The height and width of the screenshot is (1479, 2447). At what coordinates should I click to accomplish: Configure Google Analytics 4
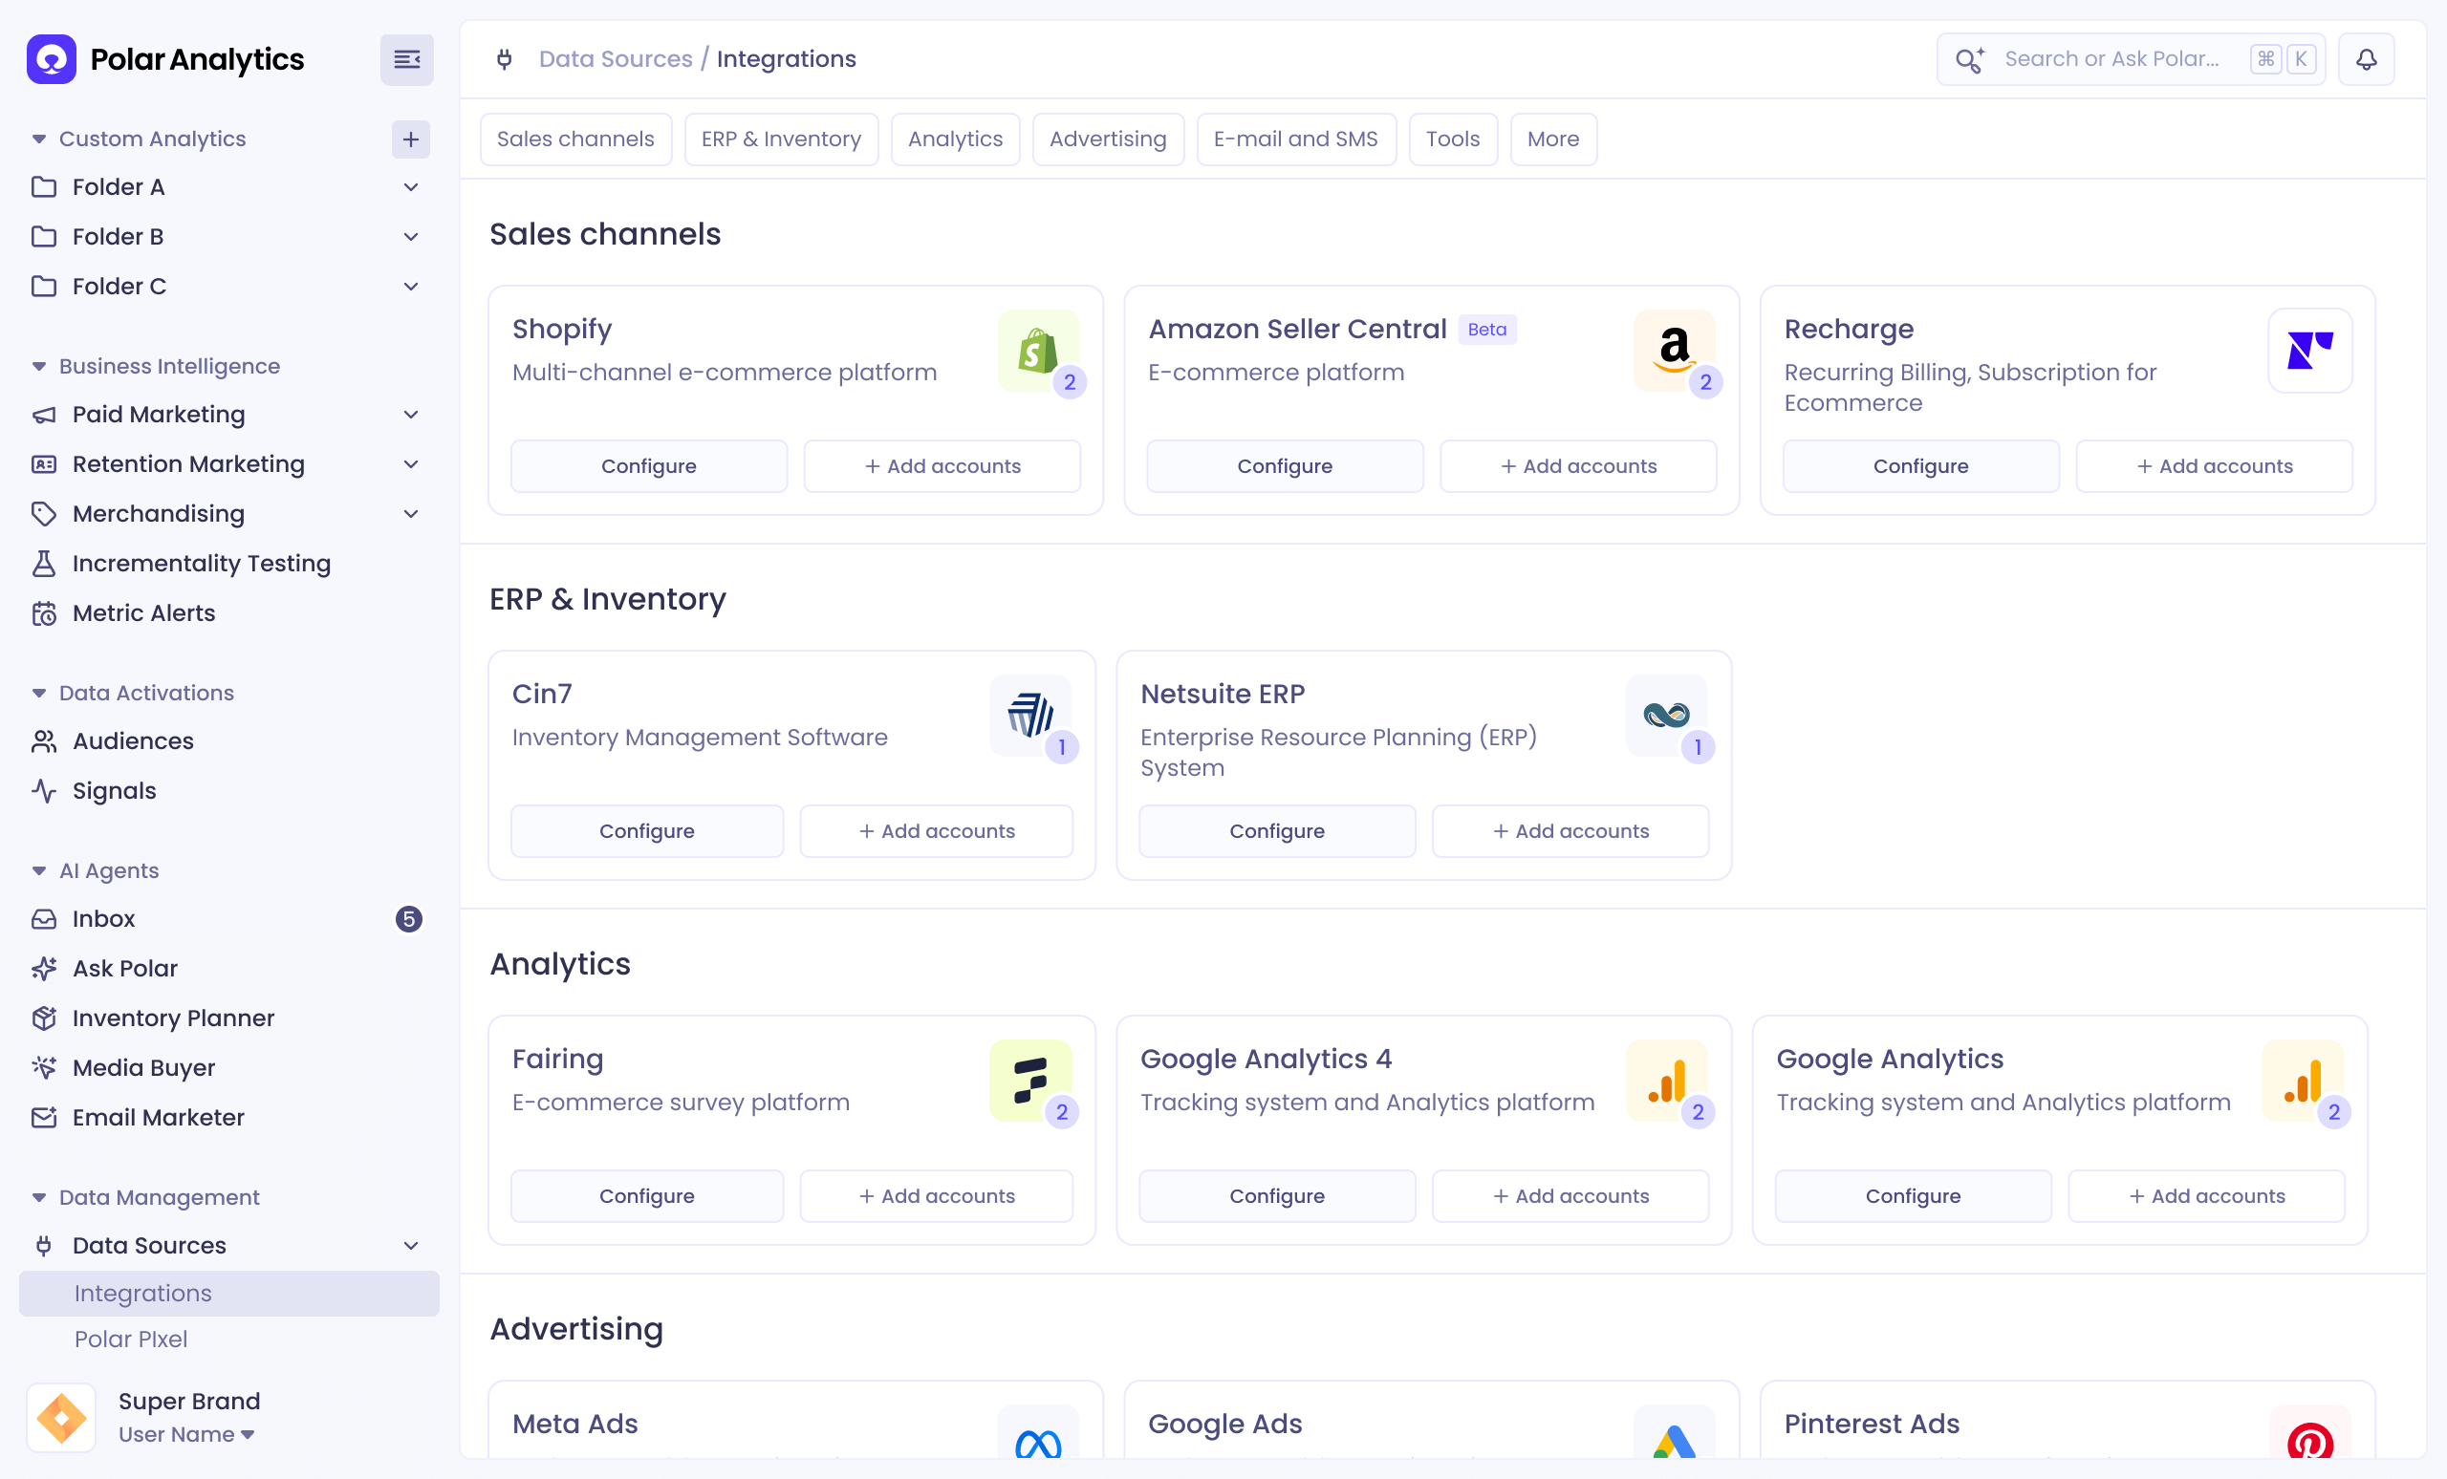click(x=1276, y=1195)
